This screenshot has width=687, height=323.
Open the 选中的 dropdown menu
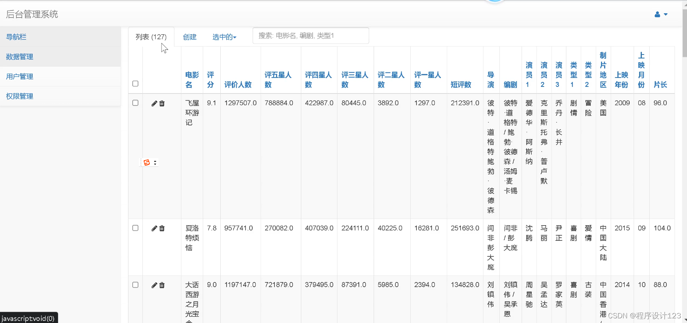(224, 37)
